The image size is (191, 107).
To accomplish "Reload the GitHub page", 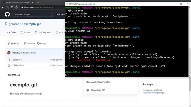I will pyautogui.click(x=12, y=7).
